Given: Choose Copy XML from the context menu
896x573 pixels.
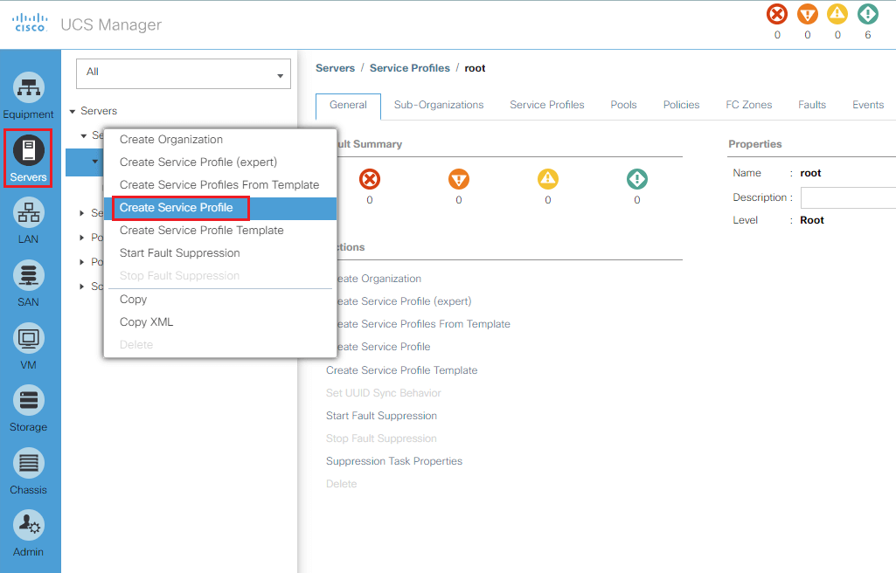Looking at the screenshot, I should click(x=220, y=322).
